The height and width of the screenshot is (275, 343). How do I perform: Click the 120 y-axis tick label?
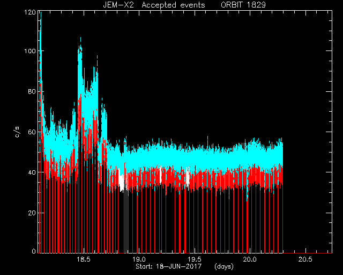[x=30, y=12]
